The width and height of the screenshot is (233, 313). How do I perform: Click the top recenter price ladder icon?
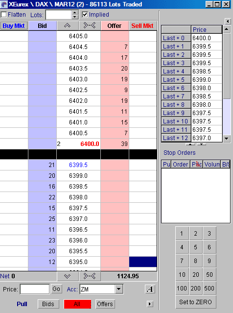click(90, 25)
